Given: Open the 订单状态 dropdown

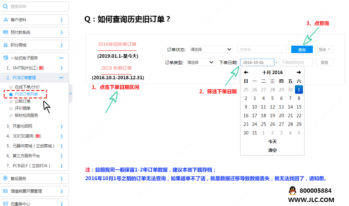Looking at the screenshot, I should pyautogui.click(x=211, y=49).
